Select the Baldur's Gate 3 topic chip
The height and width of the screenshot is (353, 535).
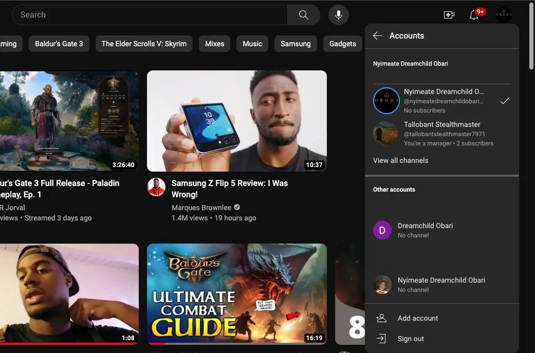point(59,44)
